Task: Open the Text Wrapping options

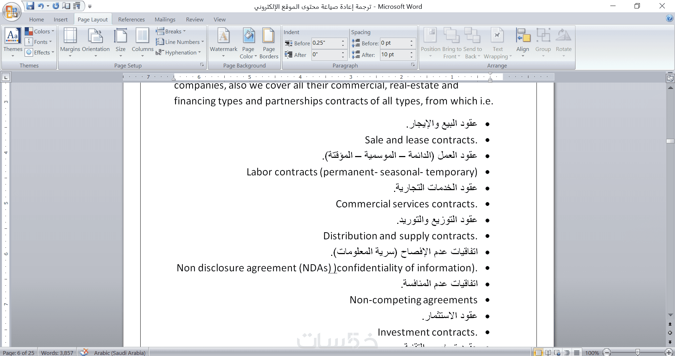Action: (497, 43)
